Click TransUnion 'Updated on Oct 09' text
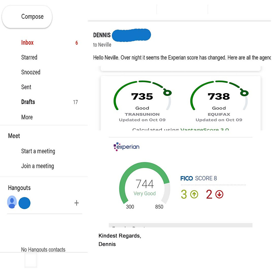The width and height of the screenshot is (274, 274). (x=142, y=120)
